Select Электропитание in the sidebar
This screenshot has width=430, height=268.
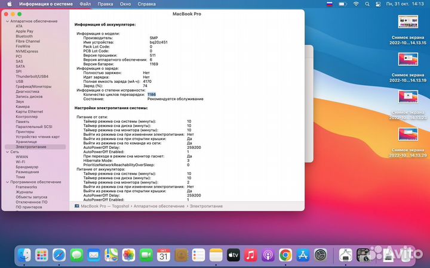coord(35,147)
